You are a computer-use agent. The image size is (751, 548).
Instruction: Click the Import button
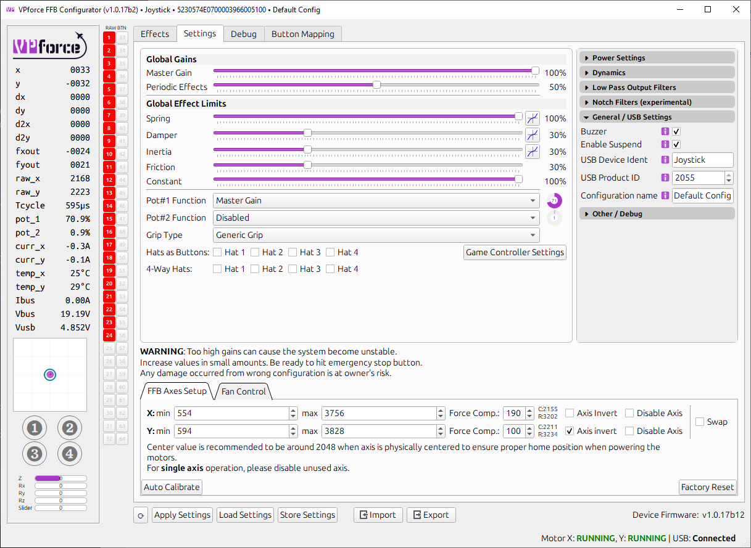click(x=378, y=515)
